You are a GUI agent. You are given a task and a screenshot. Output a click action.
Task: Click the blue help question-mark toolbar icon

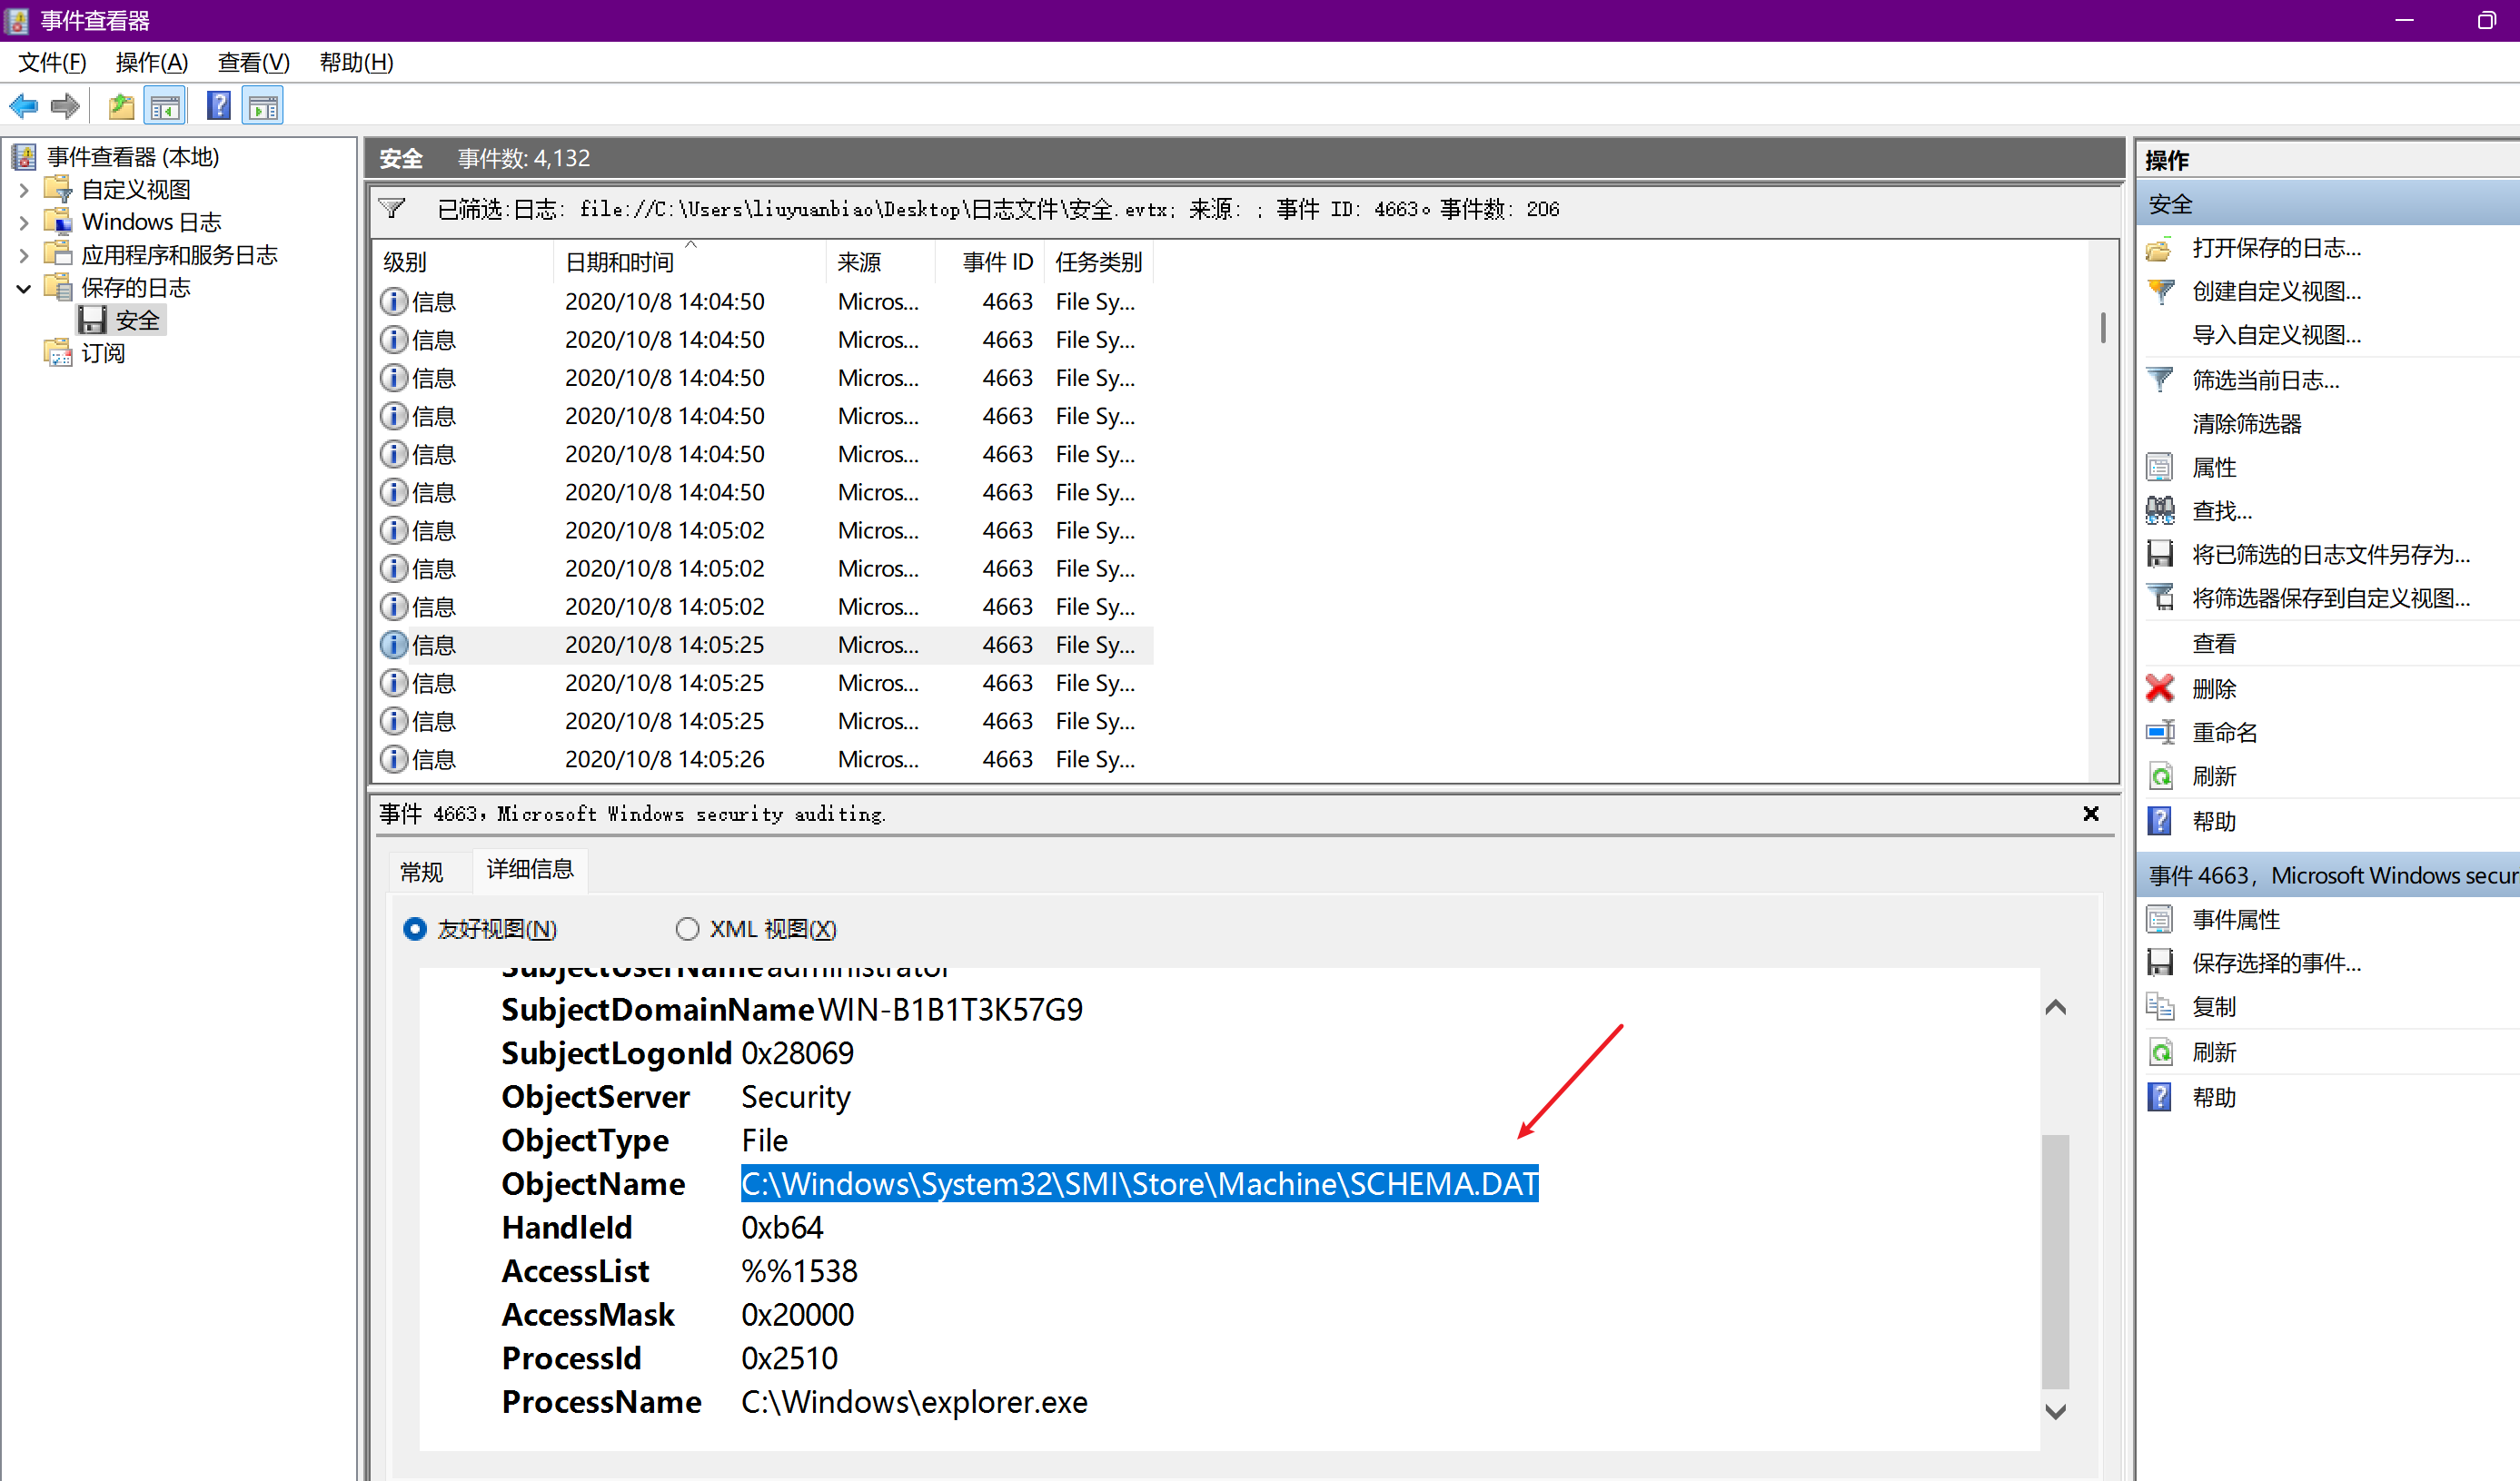[218, 106]
